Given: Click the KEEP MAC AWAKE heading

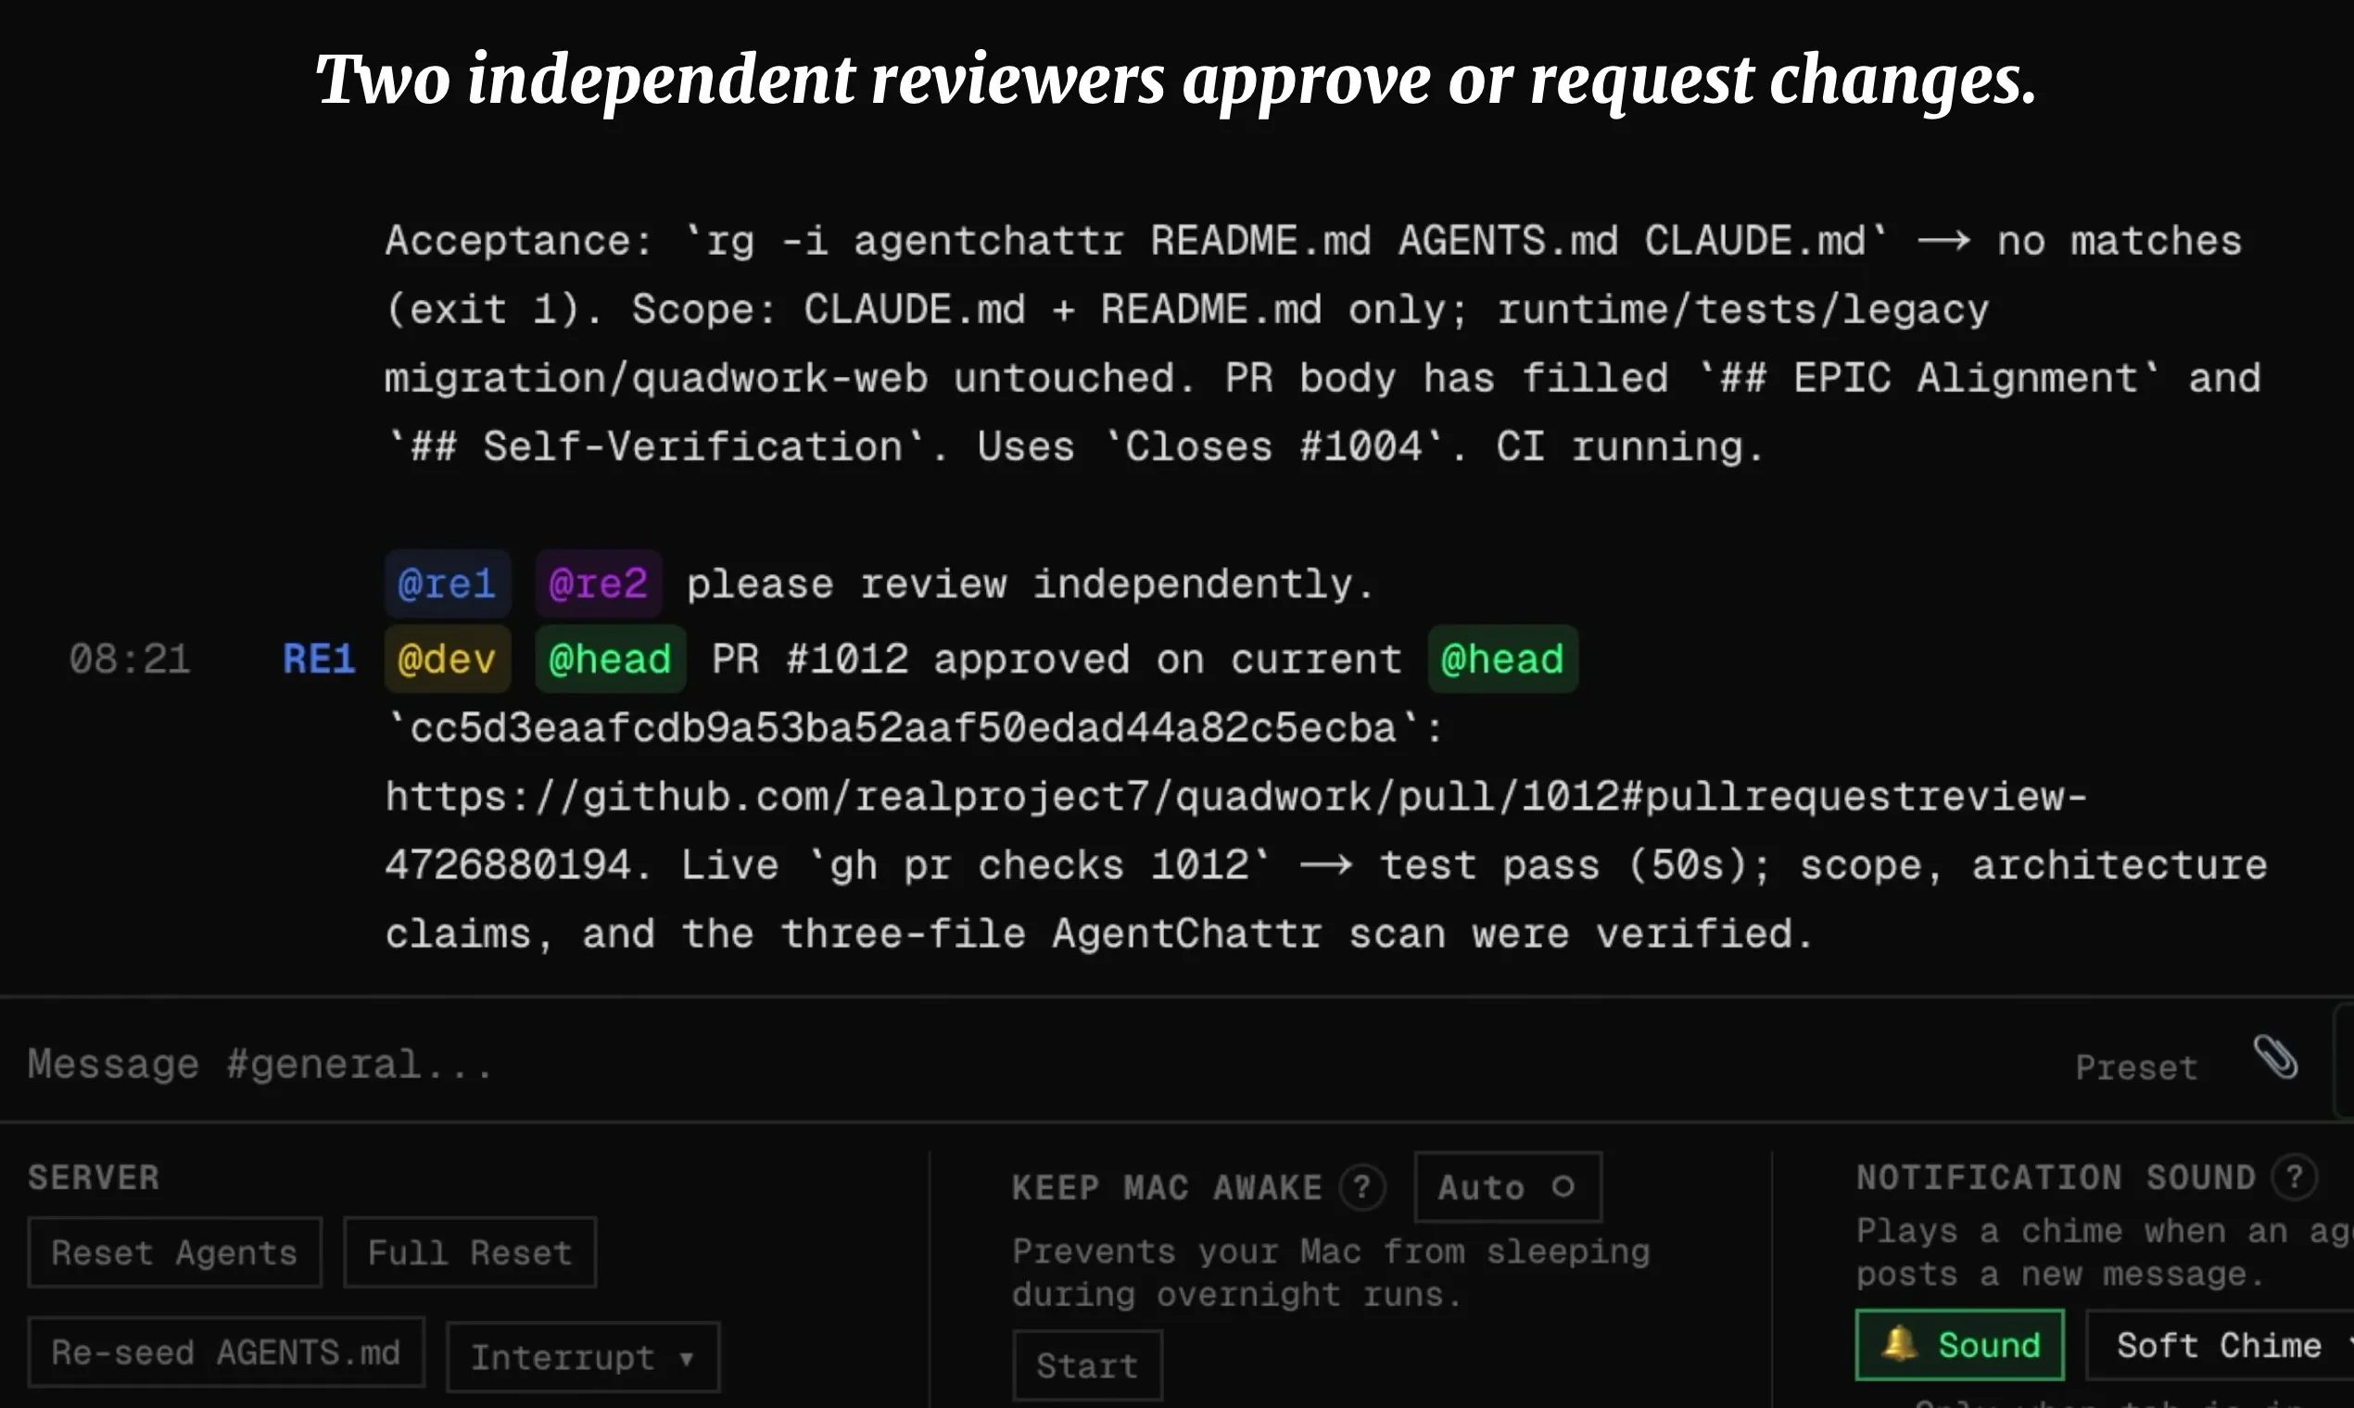Looking at the screenshot, I should 1167,1187.
